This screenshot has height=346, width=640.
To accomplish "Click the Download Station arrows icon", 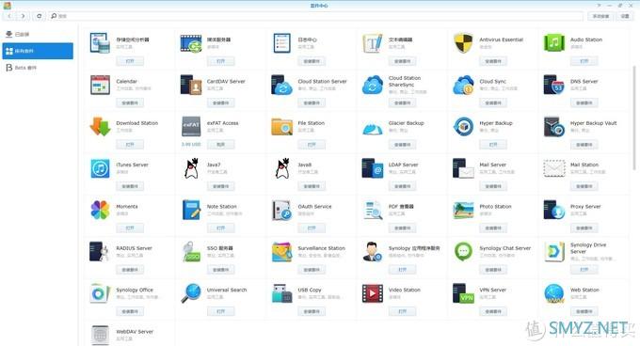I will pyautogui.click(x=100, y=126).
